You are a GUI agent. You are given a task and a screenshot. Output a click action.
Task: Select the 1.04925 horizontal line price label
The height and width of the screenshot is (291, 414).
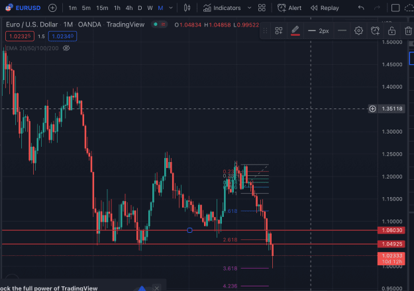(391, 244)
